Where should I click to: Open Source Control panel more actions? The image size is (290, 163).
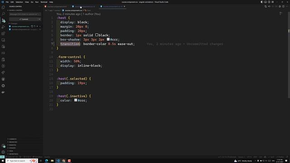click(x=39, y=6)
